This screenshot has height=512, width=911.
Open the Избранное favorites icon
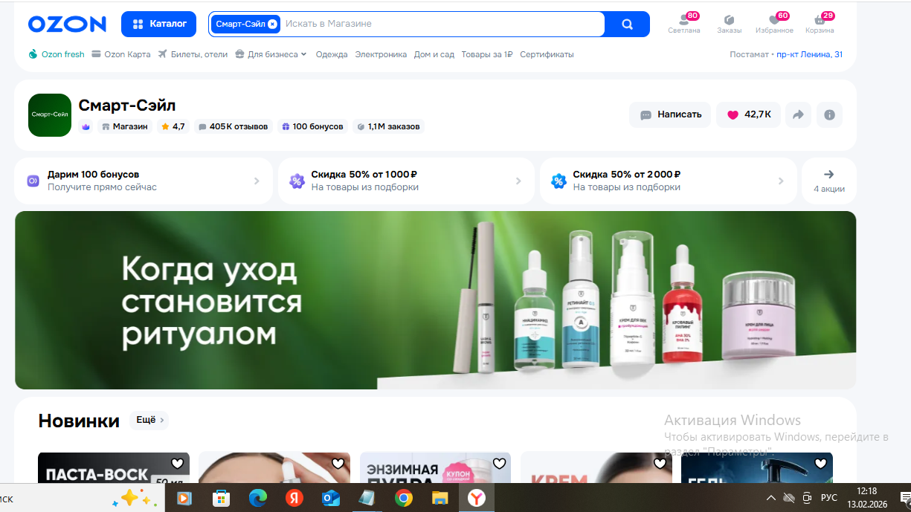pos(773,23)
